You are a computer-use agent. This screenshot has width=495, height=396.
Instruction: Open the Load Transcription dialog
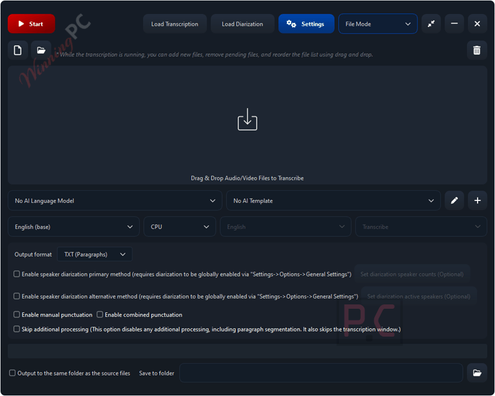point(174,24)
